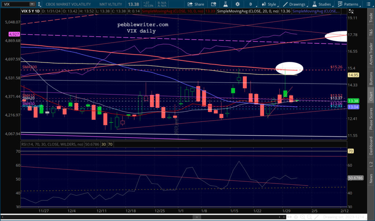The height and width of the screenshot is (221, 375).
Task: Open the Drawings dropdown menu
Action: [294, 4]
